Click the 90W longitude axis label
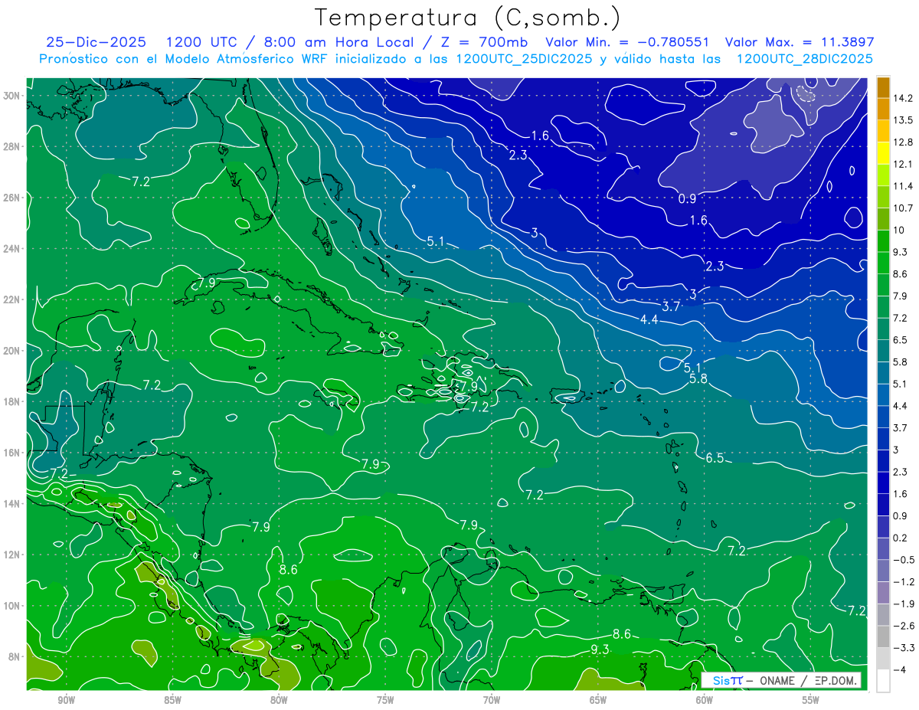 tap(66, 700)
